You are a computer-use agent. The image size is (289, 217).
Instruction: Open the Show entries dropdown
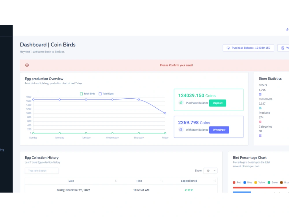[x=210, y=171]
